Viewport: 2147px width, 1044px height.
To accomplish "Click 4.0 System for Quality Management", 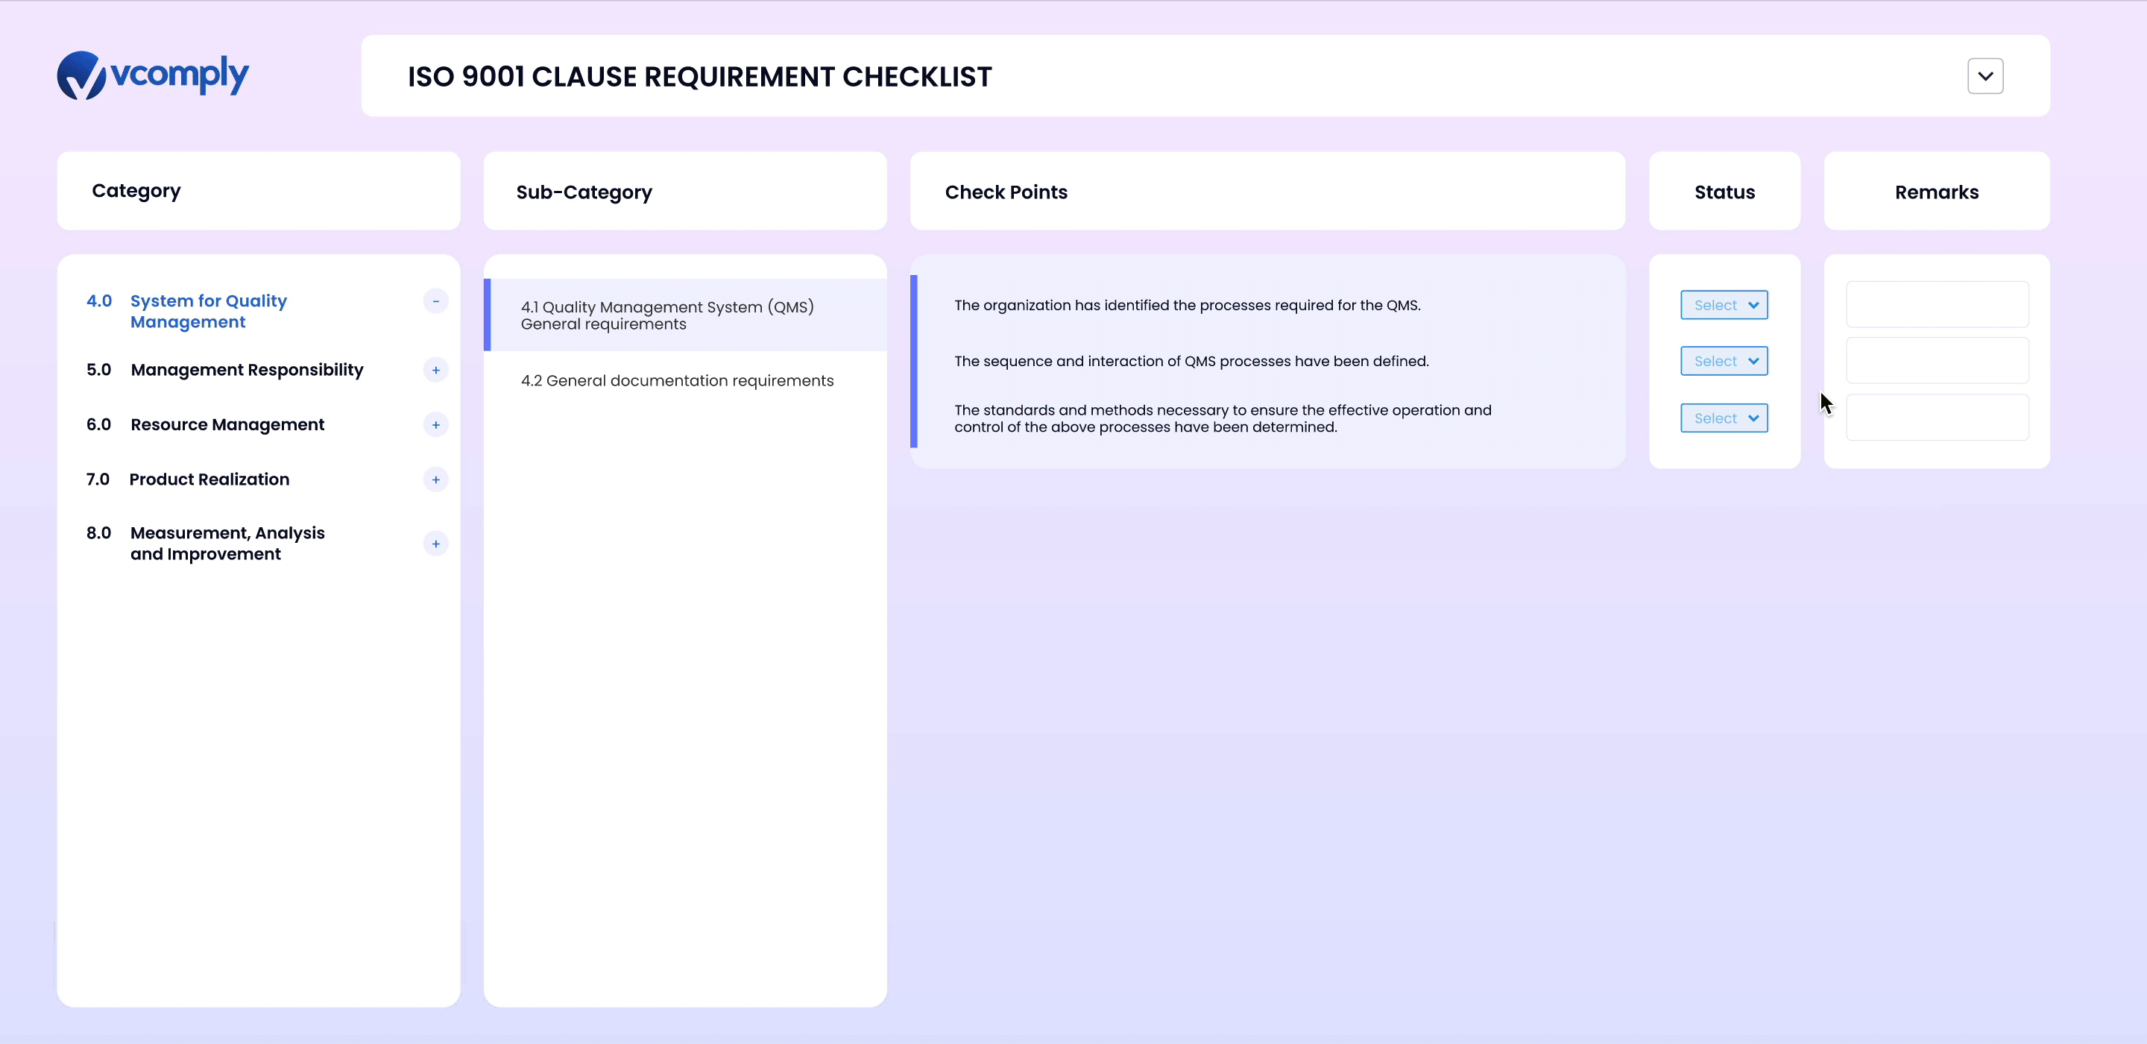I will pyautogui.click(x=209, y=311).
